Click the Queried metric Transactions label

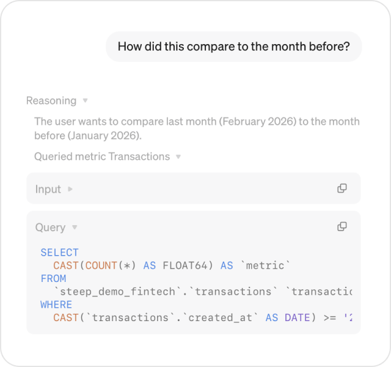tap(102, 157)
